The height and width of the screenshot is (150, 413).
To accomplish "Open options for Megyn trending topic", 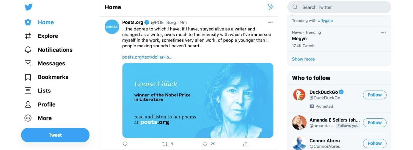I will point(384,33).
